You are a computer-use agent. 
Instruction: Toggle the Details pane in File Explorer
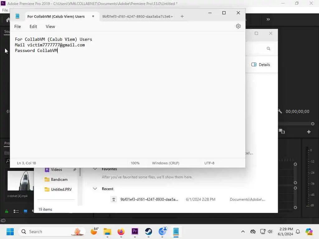click(x=261, y=65)
